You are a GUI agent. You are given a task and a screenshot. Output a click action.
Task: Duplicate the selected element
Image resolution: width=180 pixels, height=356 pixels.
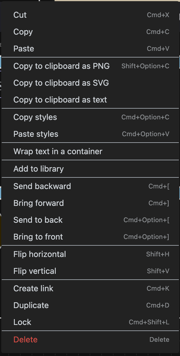click(x=31, y=305)
